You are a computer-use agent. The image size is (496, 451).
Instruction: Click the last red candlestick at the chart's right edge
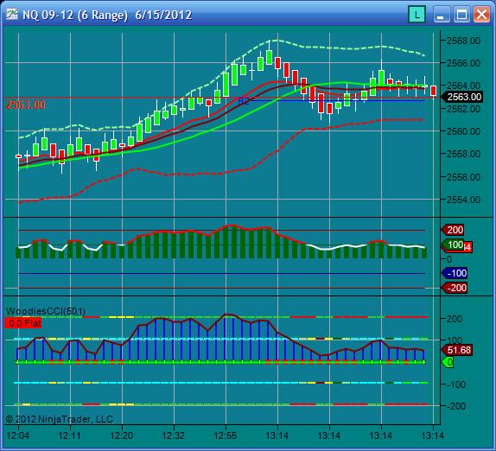pyautogui.click(x=434, y=91)
